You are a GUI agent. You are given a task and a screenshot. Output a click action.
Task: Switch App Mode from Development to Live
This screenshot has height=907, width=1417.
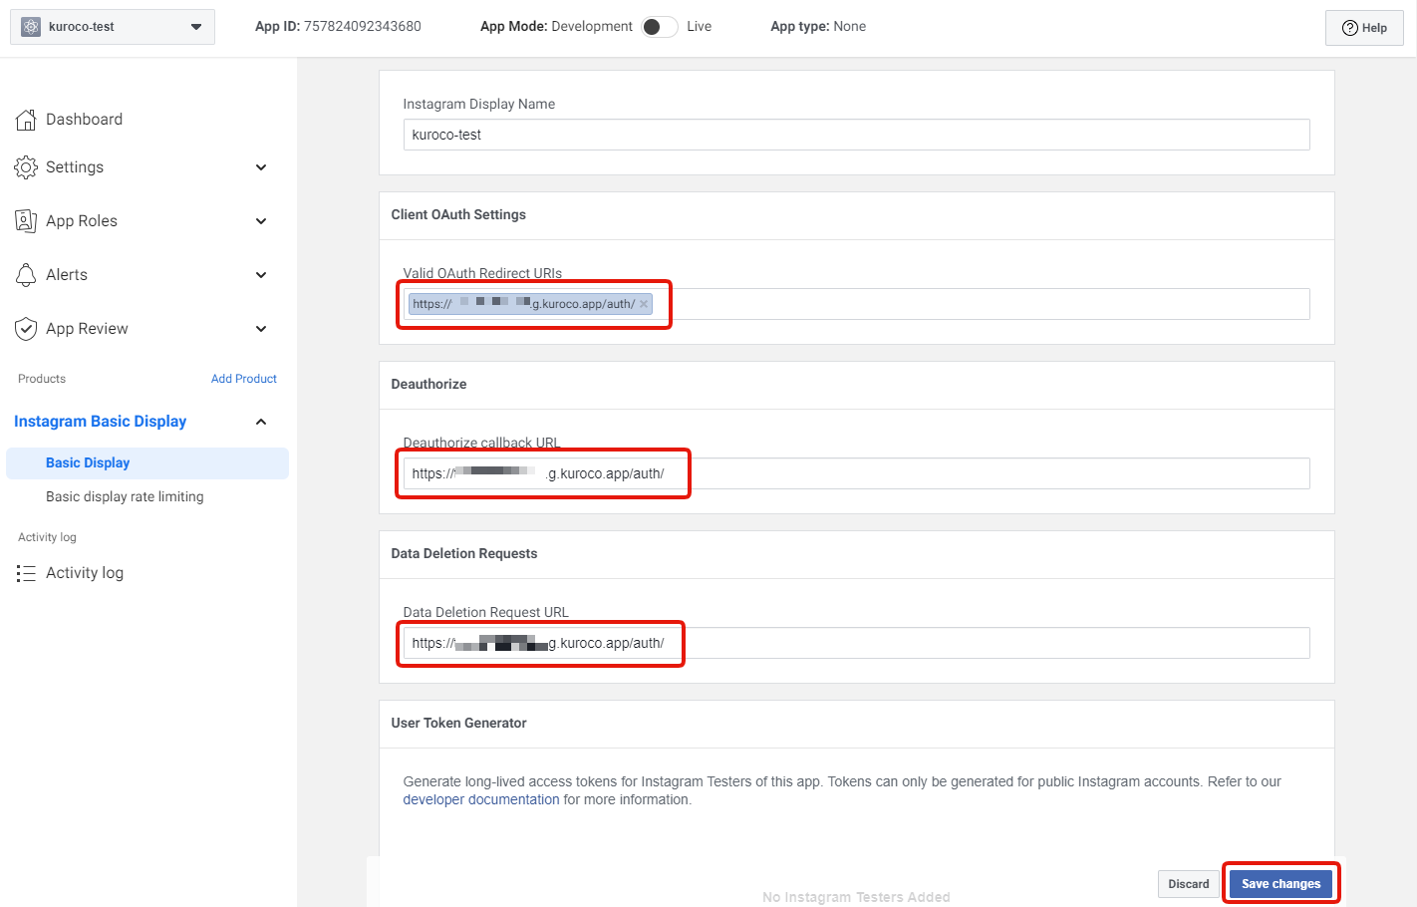coord(659,26)
